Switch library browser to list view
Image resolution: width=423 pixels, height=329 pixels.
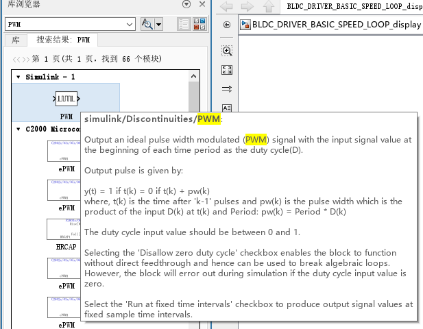[184, 24]
